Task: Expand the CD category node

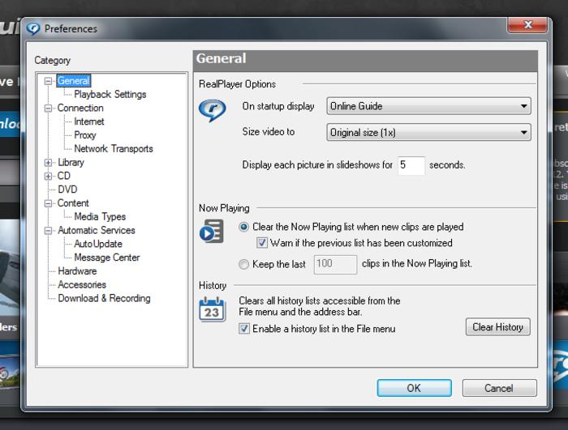Action: tap(49, 176)
